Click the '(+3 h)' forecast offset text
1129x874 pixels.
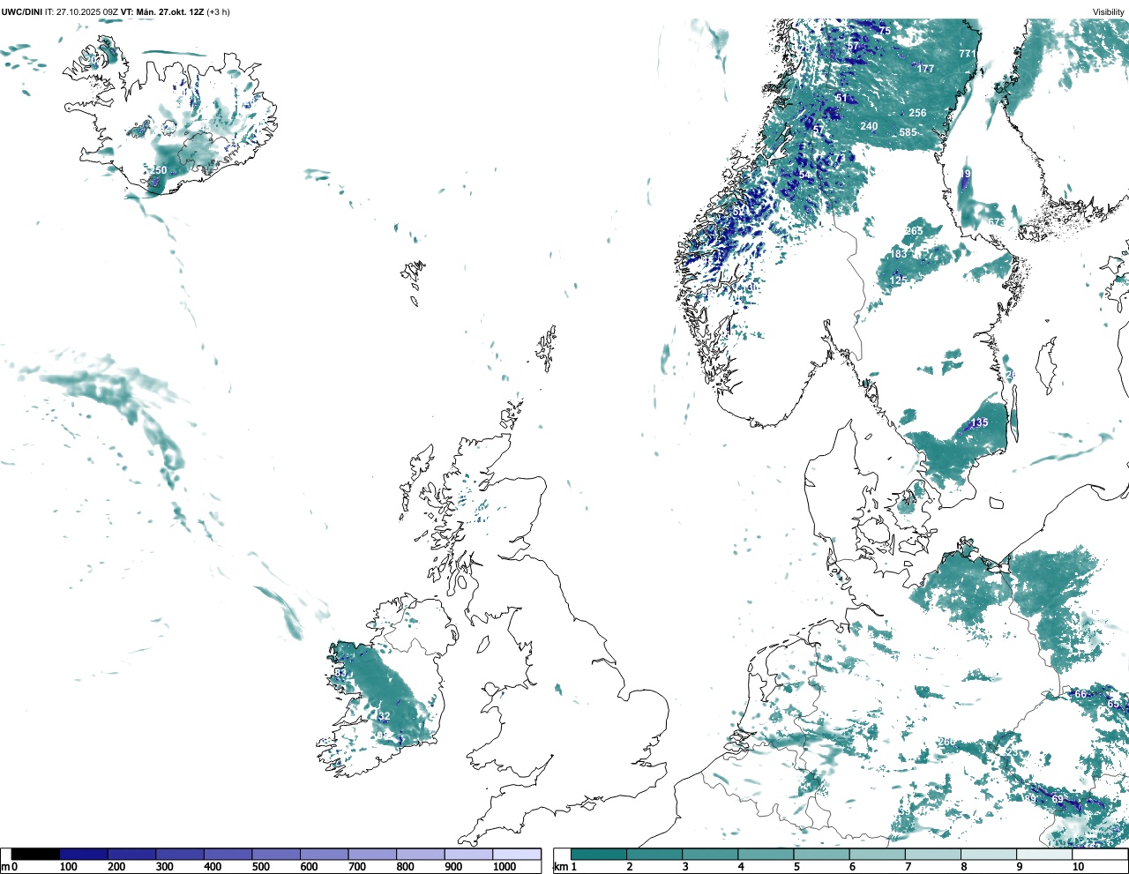click(x=218, y=11)
